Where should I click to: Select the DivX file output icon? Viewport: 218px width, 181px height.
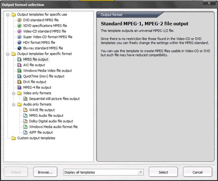pos(19,82)
